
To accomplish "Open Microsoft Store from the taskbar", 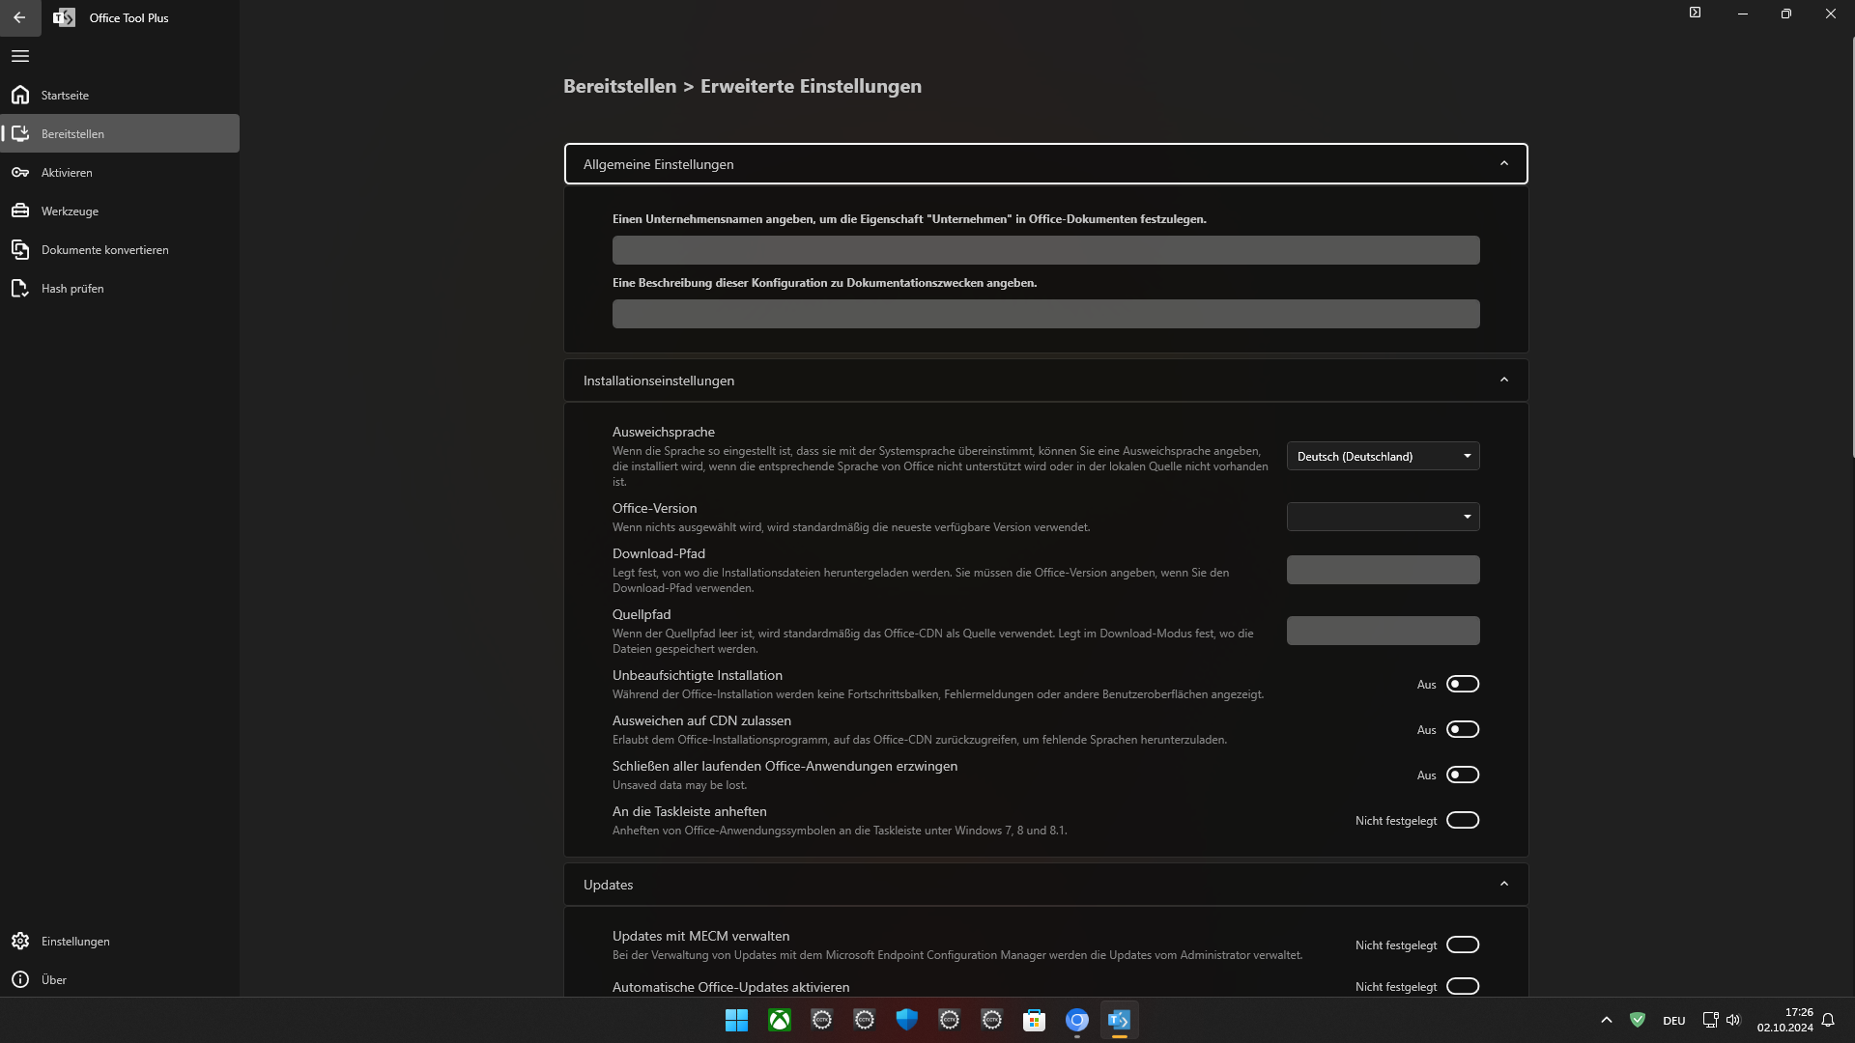I will click(1034, 1020).
